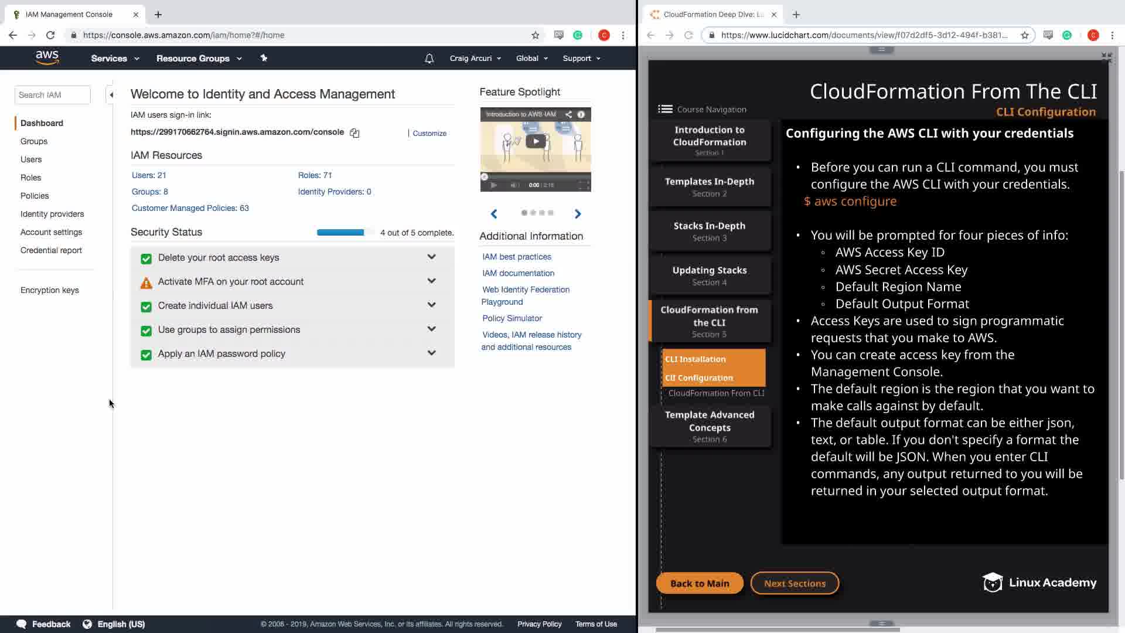Screen dimensions: 1125x633
Task: Click the Security Status progress bar
Action: pos(345,233)
